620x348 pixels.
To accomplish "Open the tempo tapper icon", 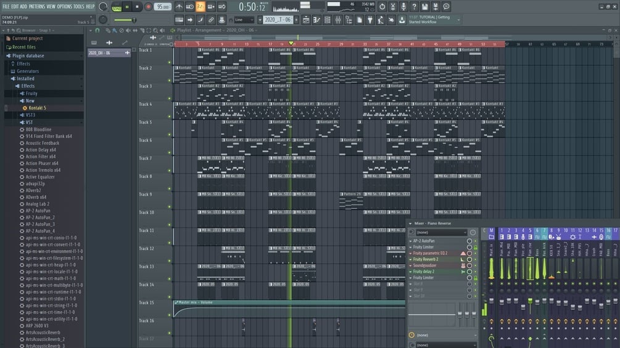I will tap(381, 20).
